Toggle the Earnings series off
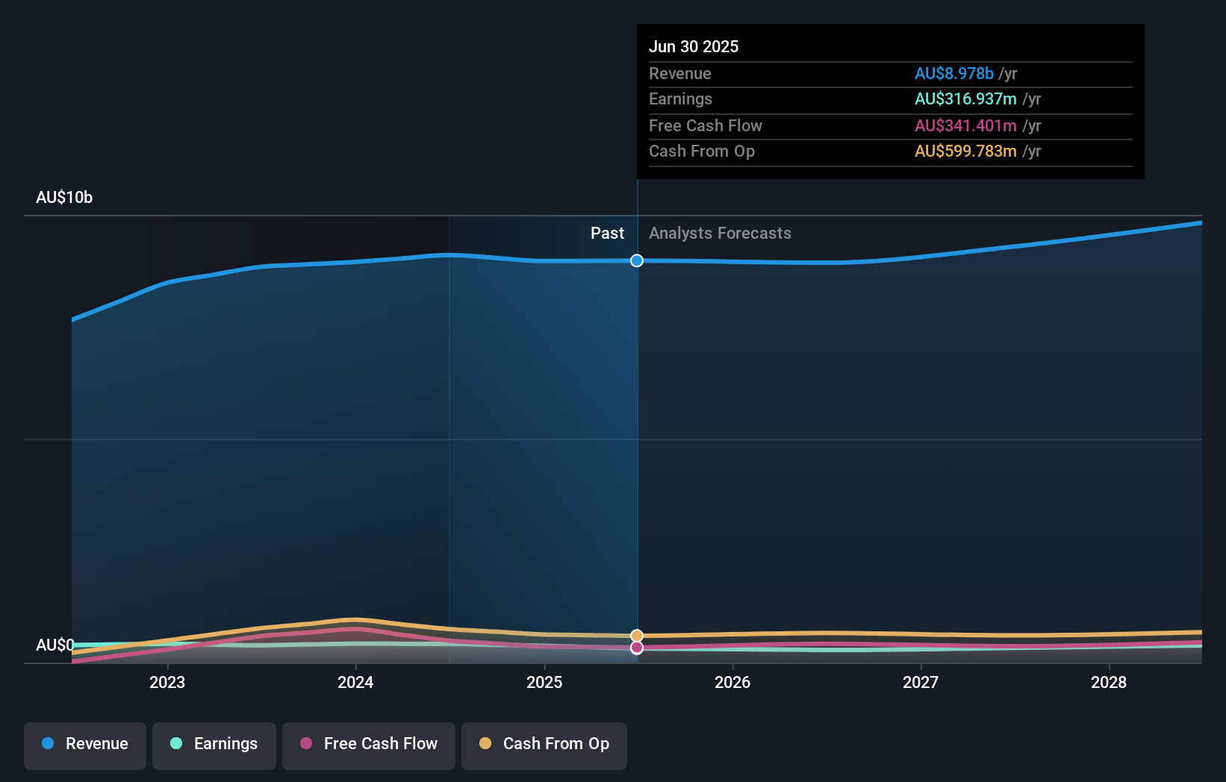This screenshot has width=1226, height=782. click(214, 744)
